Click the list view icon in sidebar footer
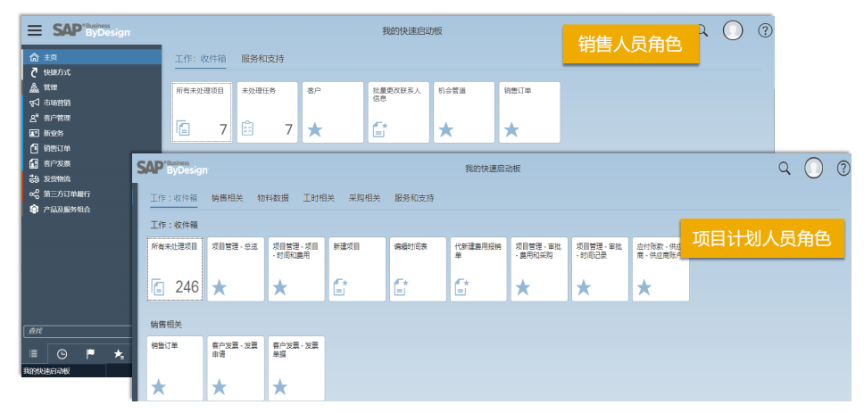This screenshot has width=864, height=413. tap(34, 353)
